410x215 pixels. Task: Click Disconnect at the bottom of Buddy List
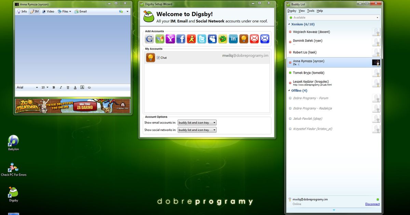coord(372,204)
